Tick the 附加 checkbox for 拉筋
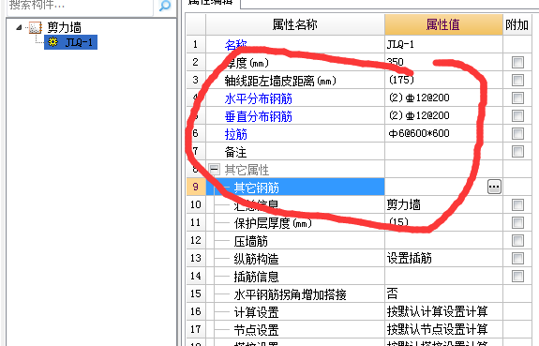This screenshot has width=539, height=346. pos(517,133)
